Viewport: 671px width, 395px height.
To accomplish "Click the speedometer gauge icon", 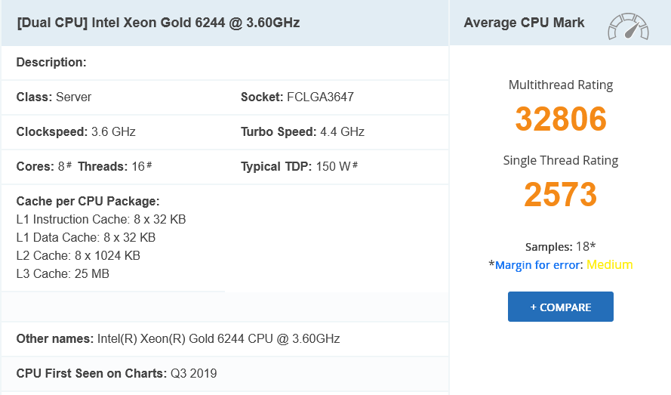I will (x=628, y=26).
